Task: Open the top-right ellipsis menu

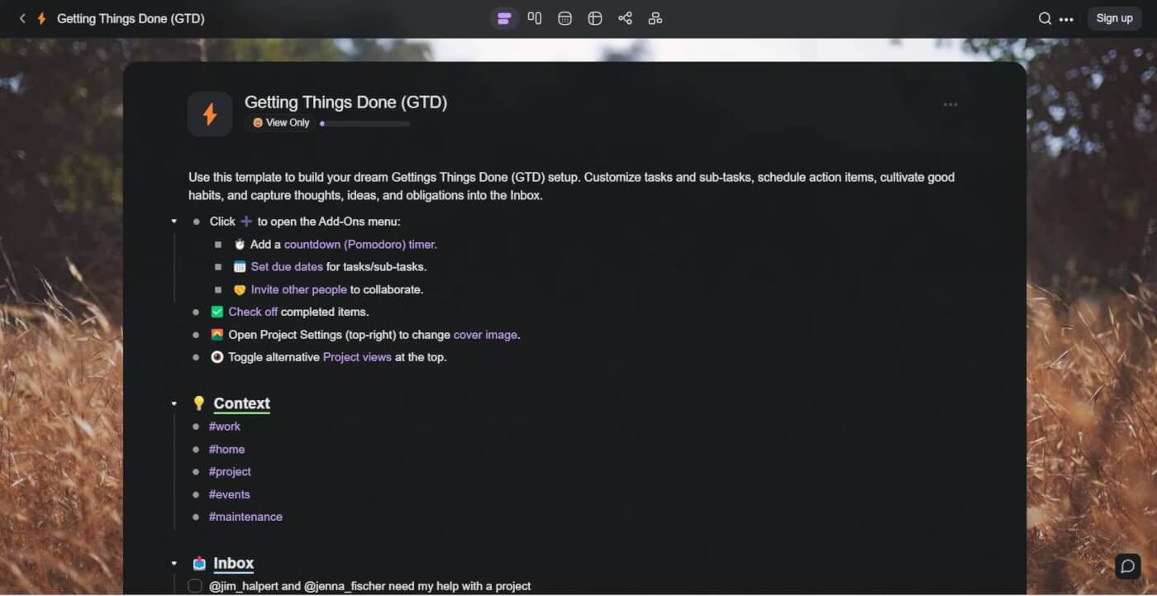Action: (x=1065, y=17)
